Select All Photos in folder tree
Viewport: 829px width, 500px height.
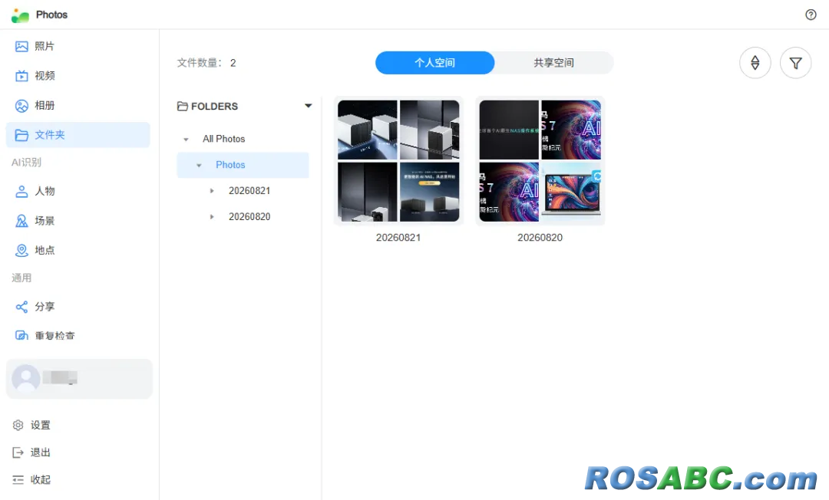point(223,139)
